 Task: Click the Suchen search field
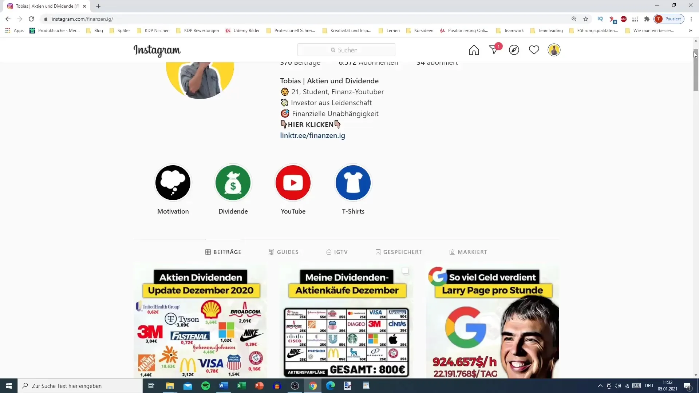tap(346, 50)
